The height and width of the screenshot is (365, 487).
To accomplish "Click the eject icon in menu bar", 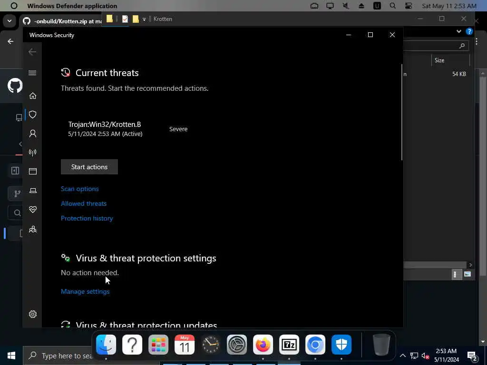I will pos(361,6).
